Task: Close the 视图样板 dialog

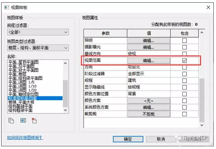Action: tap(208, 7)
